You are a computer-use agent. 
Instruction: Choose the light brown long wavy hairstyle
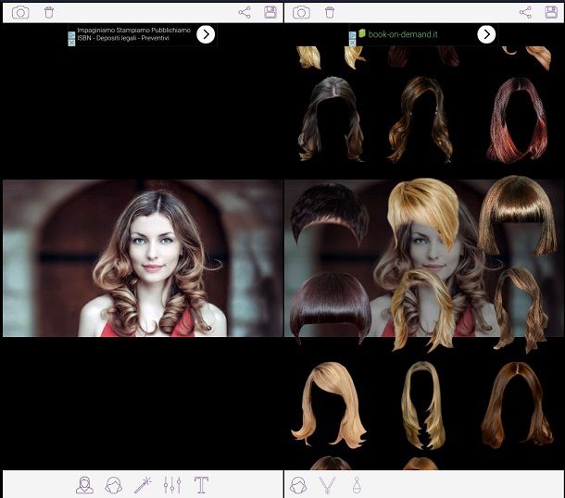tap(521, 309)
